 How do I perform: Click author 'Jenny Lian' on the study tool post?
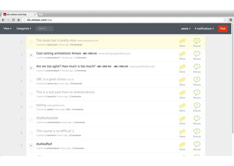52,45
